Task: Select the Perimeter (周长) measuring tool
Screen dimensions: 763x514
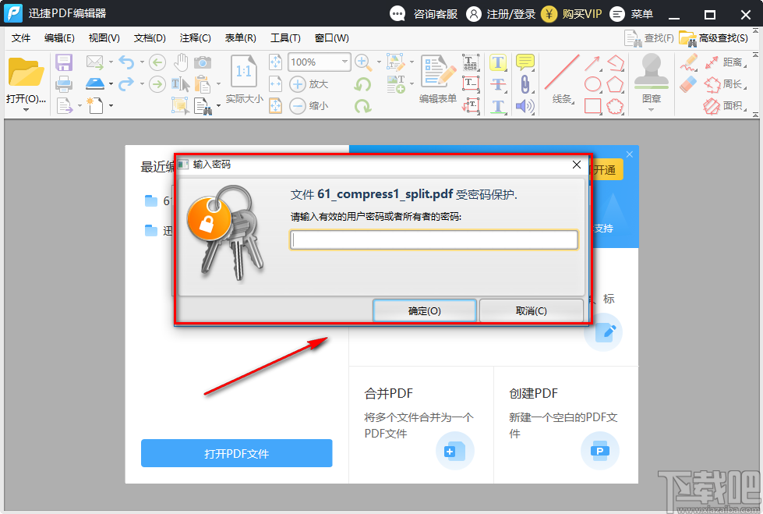Action: (x=726, y=83)
